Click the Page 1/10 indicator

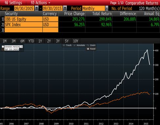[117, 3]
